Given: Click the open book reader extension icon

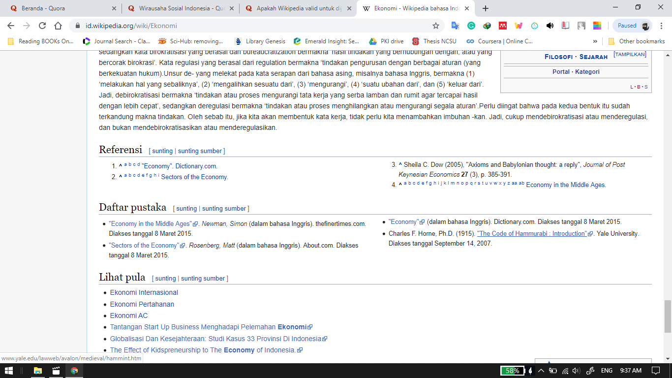Looking at the screenshot, I should pyautogui.click(x=565, y=26).
